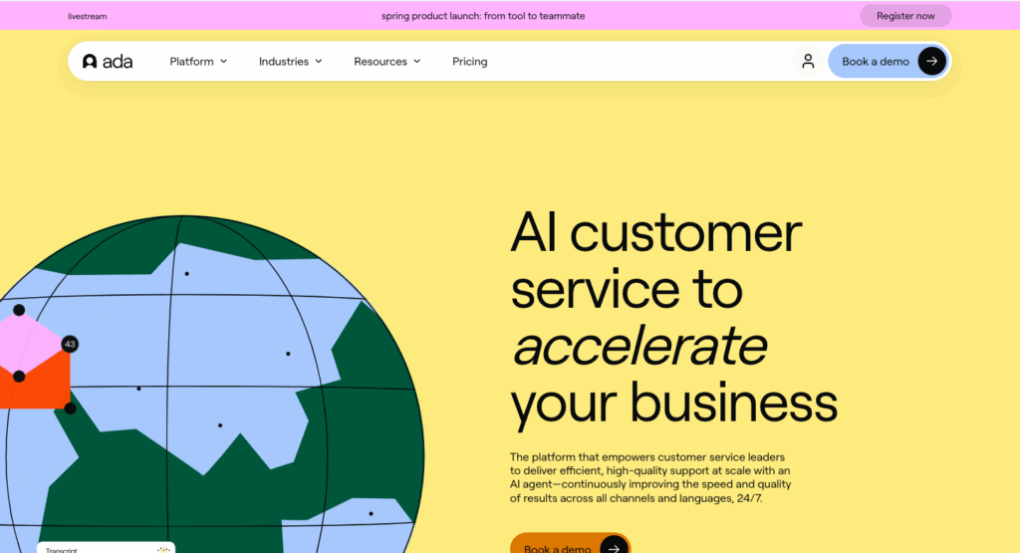Image resolution: width=1020 pixels, height=553 pixels.
Task: Open the Transcript card below the globe
Action: click(x=106, y=547)
